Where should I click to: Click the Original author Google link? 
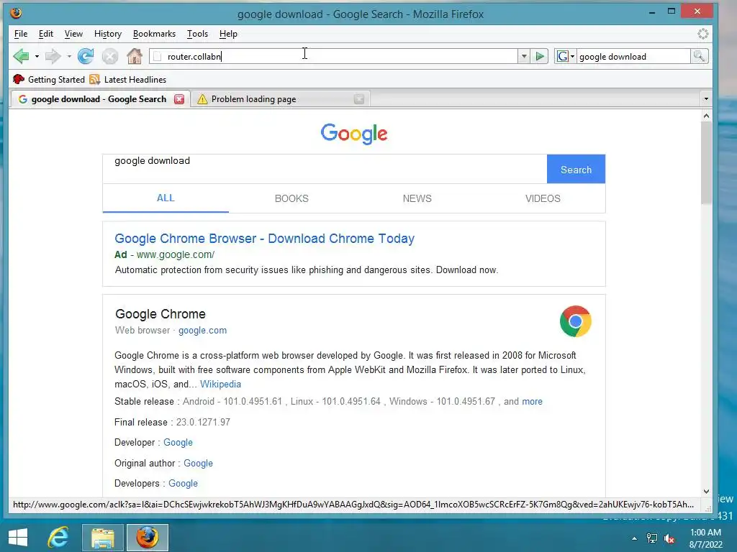(198, 464)
